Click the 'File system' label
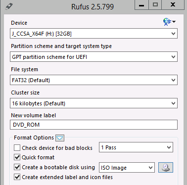This screenshot has width=187, height=185. (x=24, y=69)
